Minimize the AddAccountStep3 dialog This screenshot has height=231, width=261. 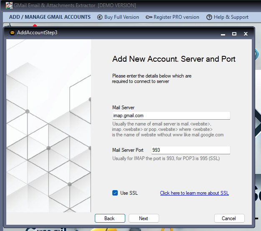pos(223,34)
